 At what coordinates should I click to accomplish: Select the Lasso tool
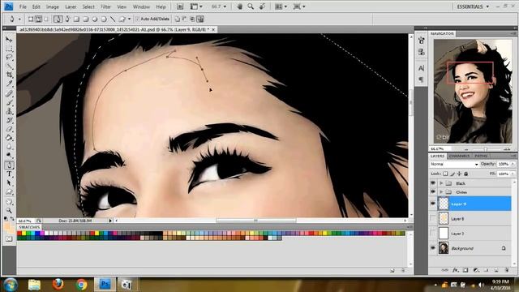(x=9, y=58)
